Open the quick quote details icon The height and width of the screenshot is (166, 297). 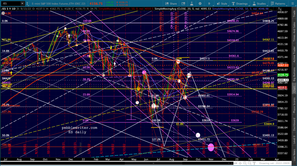pos(183,3)
